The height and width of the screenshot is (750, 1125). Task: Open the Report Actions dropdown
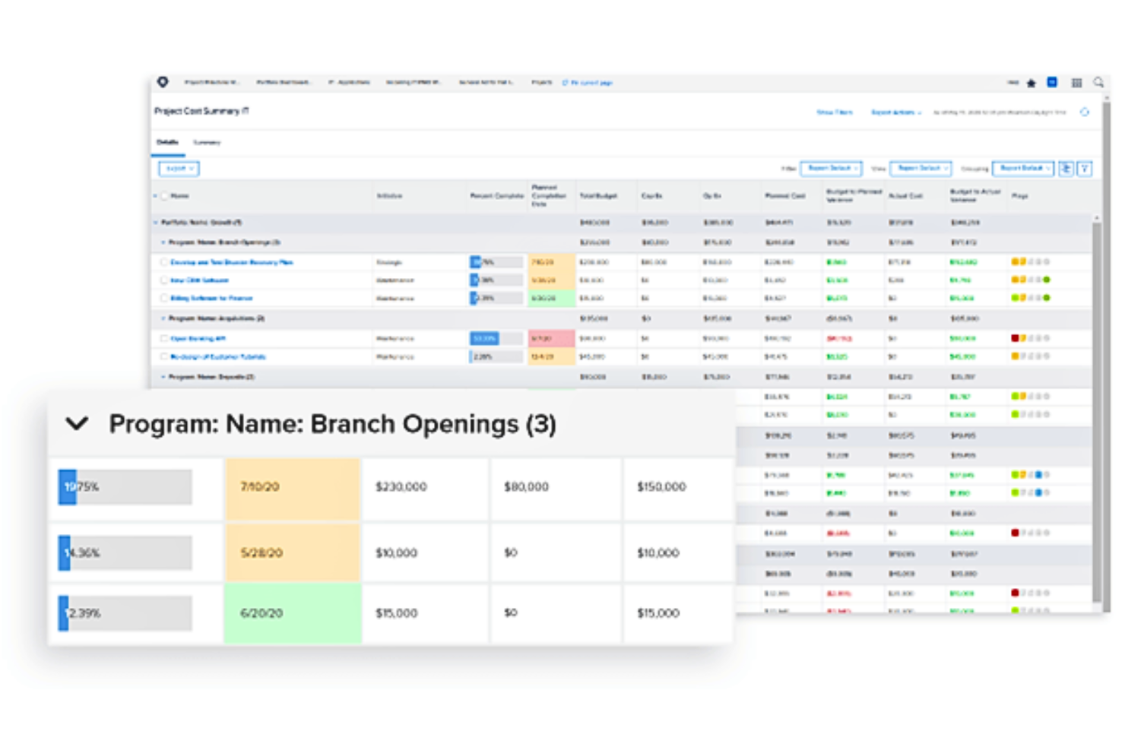point(895,112)
